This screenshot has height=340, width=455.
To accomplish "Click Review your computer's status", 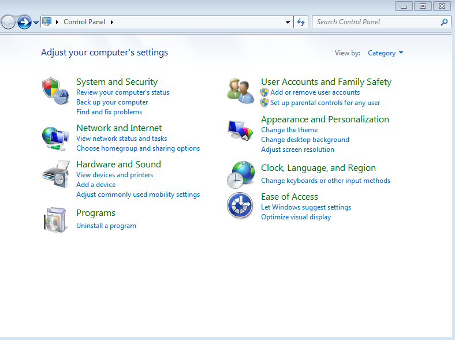I will 123,92.
